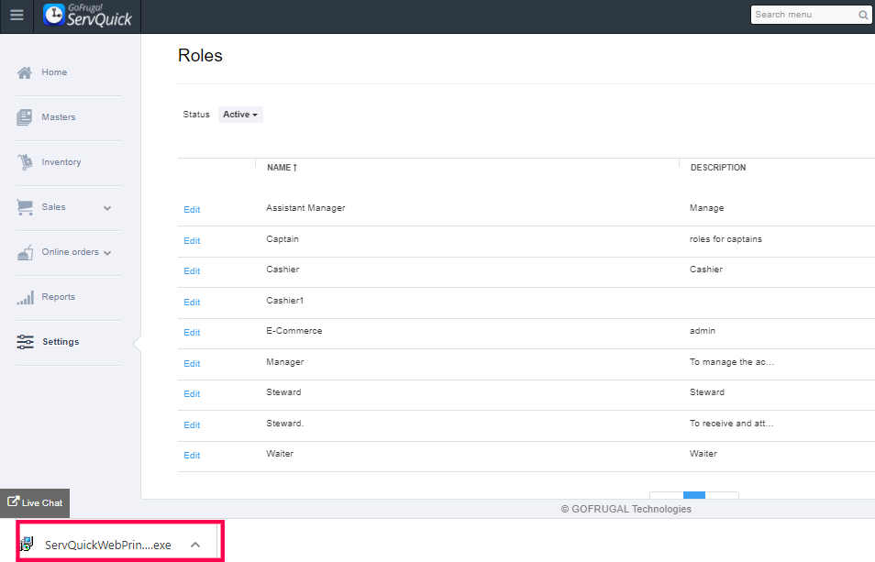Click the 'E-Commerce' name cell
This screenshot has width=875, height=562.
pyautogui.click(x=294, y=331)
